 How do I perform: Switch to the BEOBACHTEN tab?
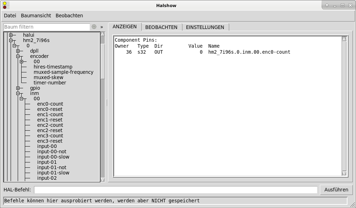(x=161, y=27)
